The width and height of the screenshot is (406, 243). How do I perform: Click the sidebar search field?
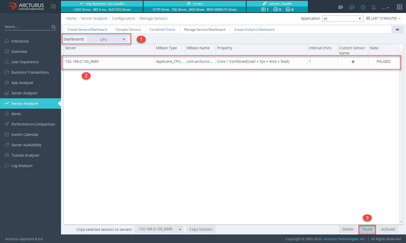click(x=27, y=27)
